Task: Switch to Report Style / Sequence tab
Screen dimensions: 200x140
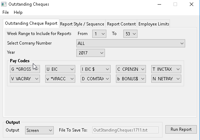Action: (x=82, y=24)
